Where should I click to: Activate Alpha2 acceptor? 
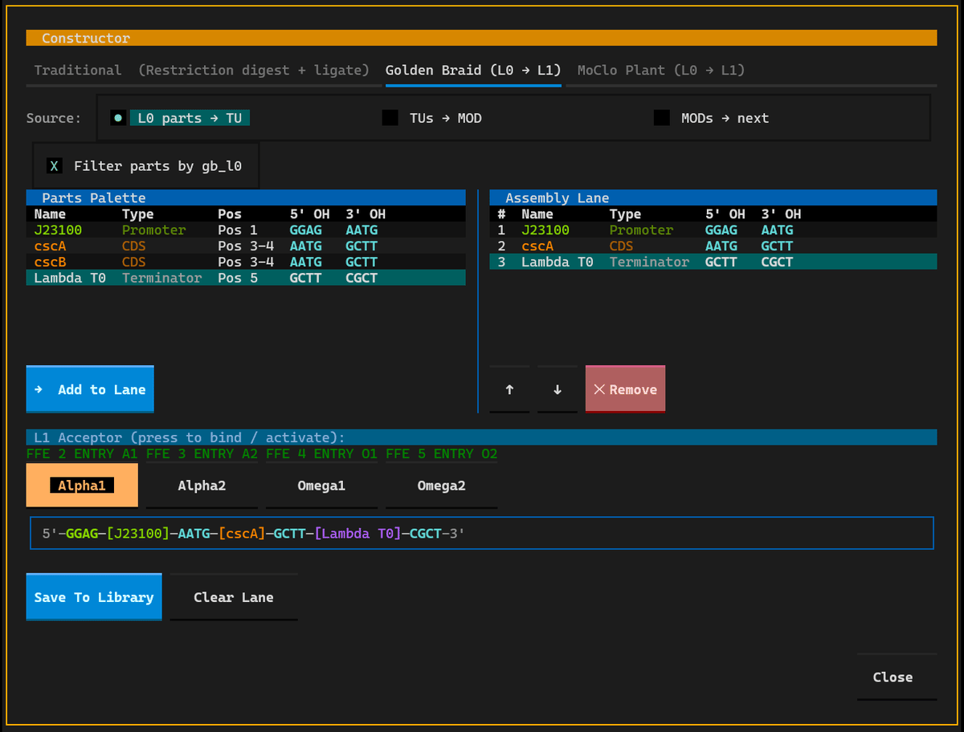pos(202,486)
